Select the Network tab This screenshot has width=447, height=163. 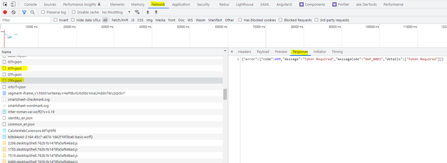tap(158, 4)
